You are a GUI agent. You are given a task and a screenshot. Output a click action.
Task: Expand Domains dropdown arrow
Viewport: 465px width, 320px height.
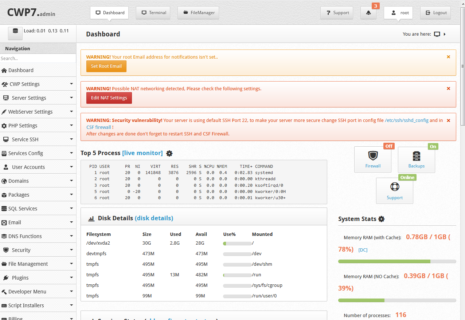click(71, 181)
